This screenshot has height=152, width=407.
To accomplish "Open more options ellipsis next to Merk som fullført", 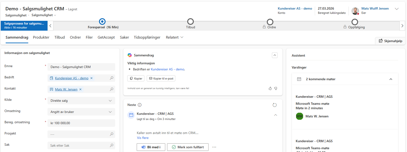I will [x=214, y=147].
